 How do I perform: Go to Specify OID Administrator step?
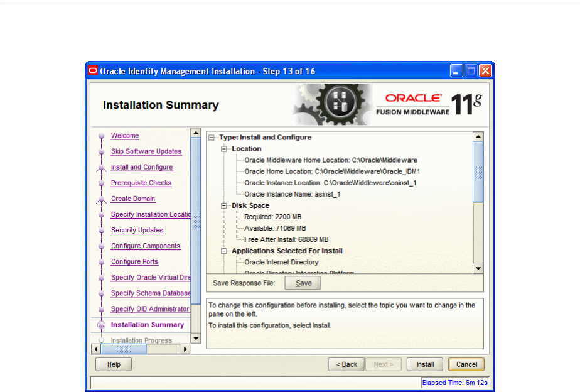[x=150, y=309]
